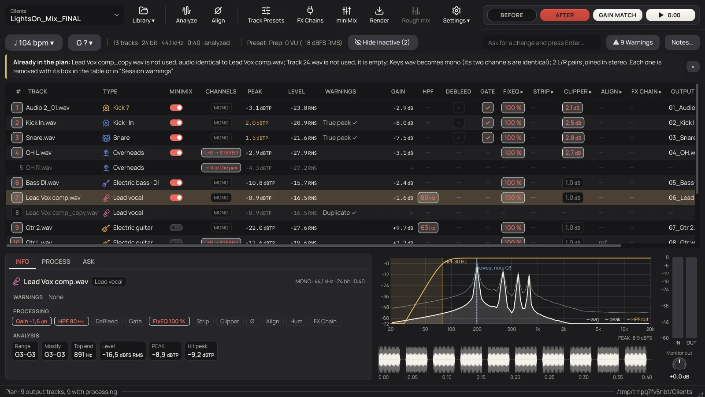Click the Rough mix icon

(416, 11)
